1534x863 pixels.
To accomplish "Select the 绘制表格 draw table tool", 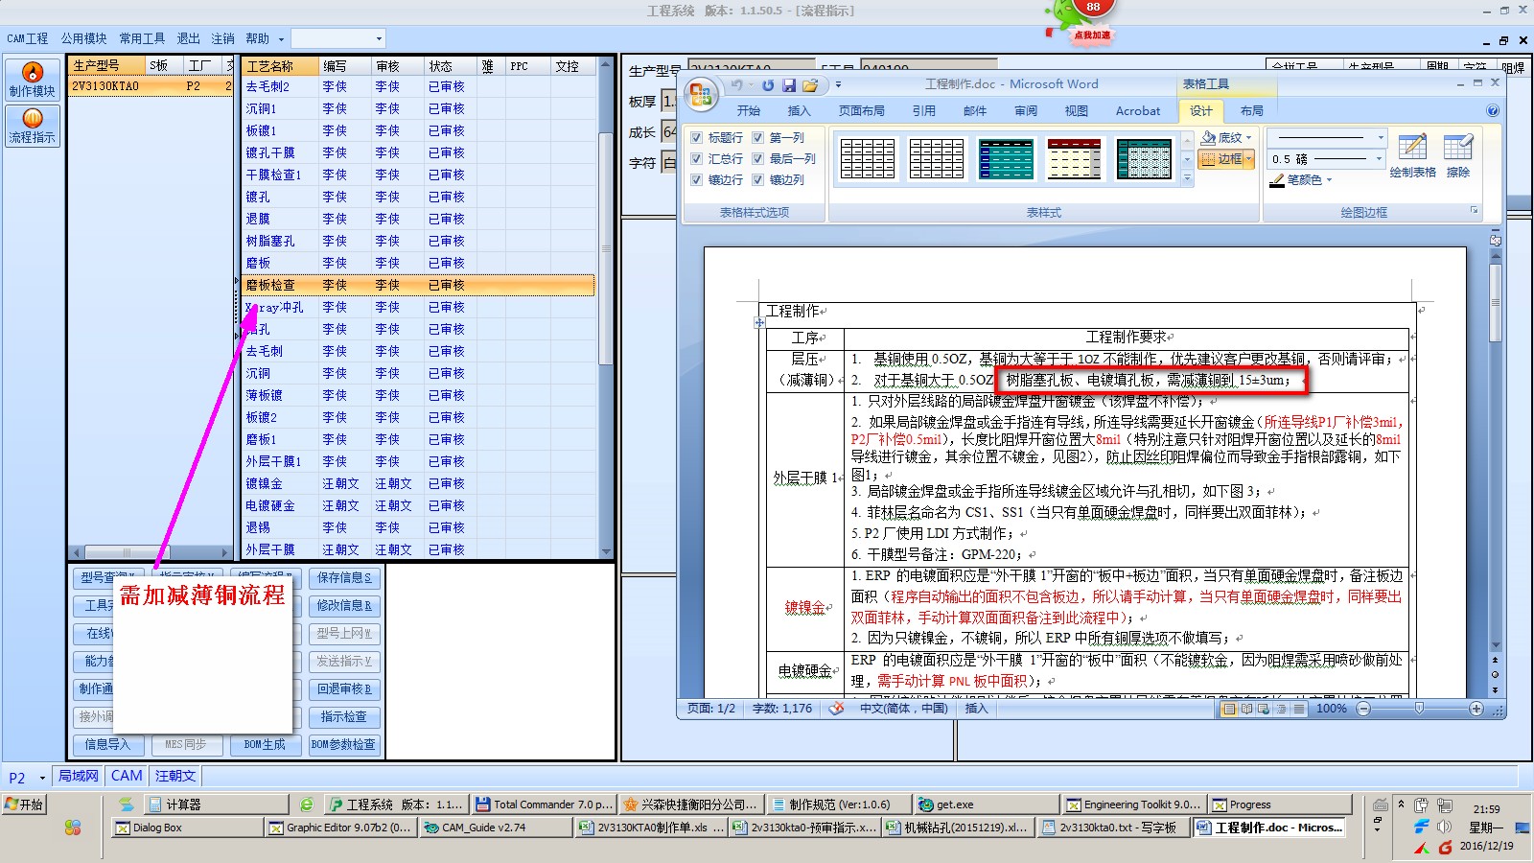I will pos(1412,156).
